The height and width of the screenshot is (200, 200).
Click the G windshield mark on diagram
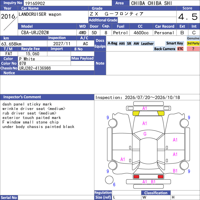pos(145,134)
